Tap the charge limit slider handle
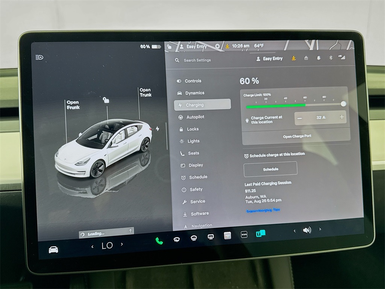 click(344, 104)
